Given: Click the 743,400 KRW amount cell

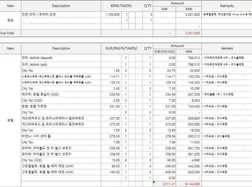Looking at the screenshot, I should (x=189, y=106).
